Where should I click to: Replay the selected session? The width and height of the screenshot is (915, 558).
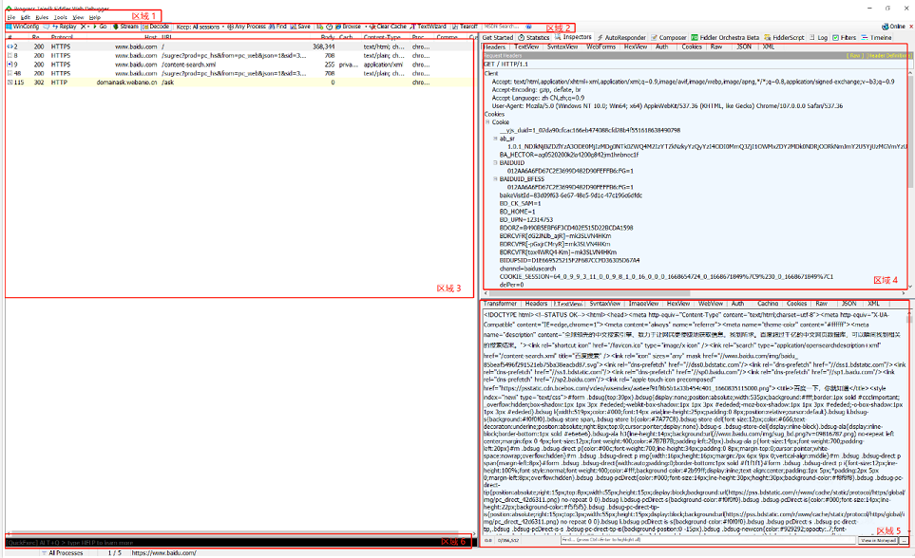click(x=65, y=27)
